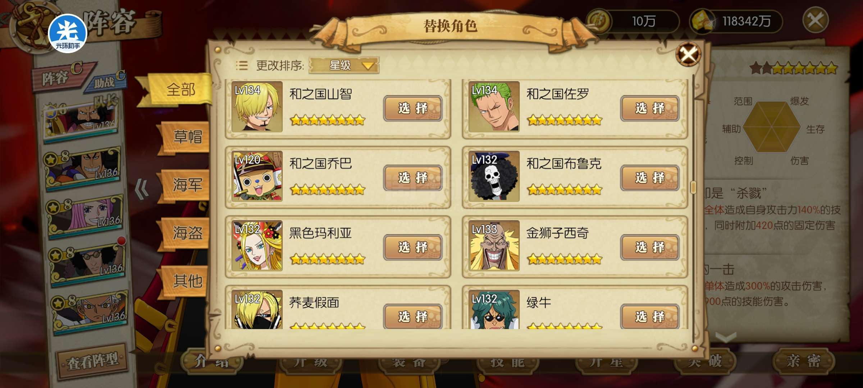Close the 替换角色 dialog
863x388 pixels.
[688, 55]
